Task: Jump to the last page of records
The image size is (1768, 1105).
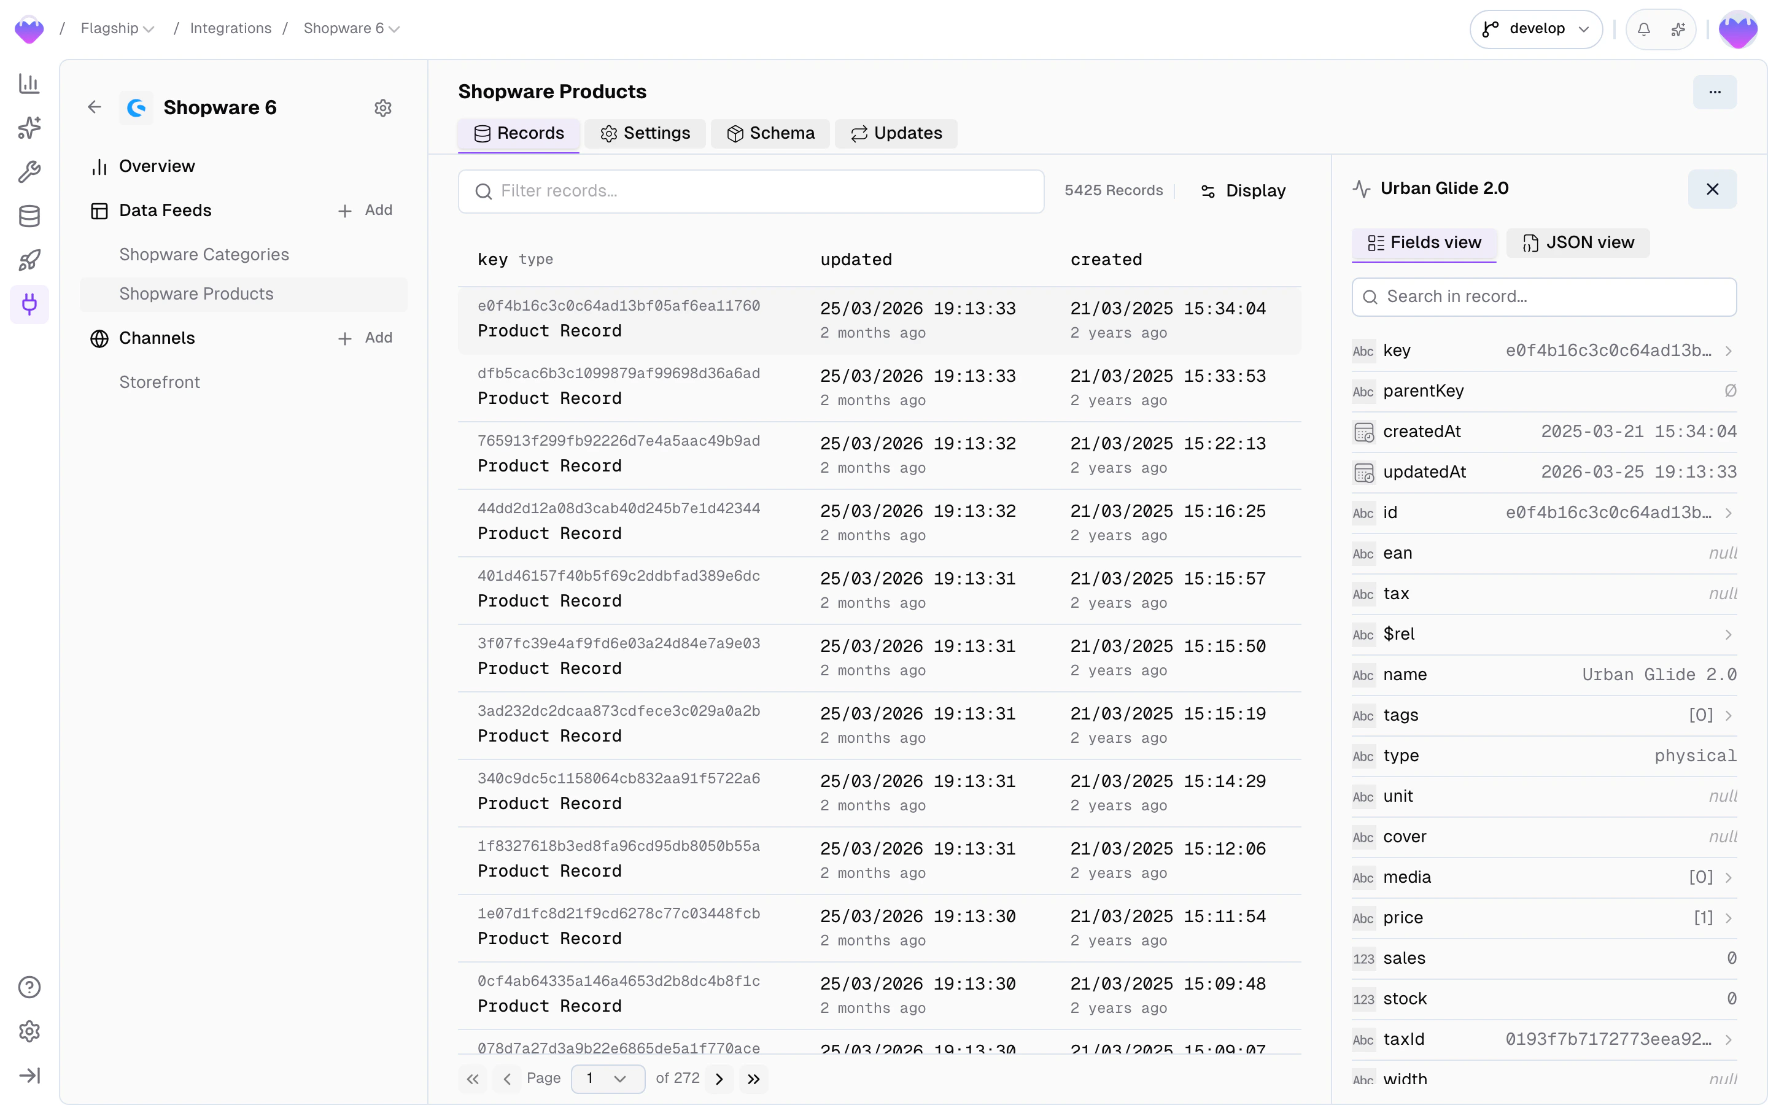Action: tap(753, 1079)
